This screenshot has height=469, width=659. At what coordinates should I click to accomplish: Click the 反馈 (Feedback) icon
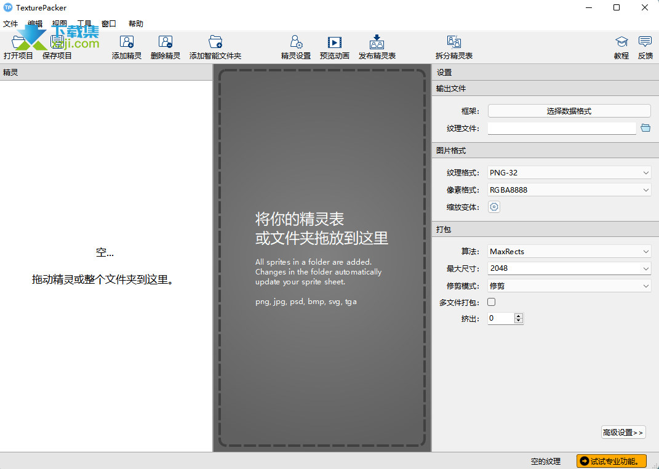(x=645, y=42)
